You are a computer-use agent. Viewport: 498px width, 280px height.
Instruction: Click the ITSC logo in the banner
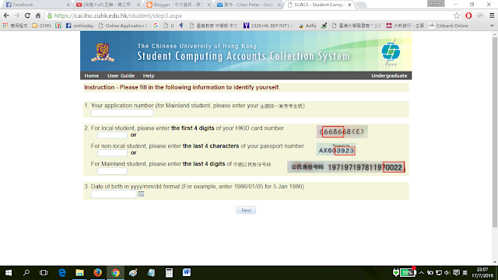pos(391,52)
